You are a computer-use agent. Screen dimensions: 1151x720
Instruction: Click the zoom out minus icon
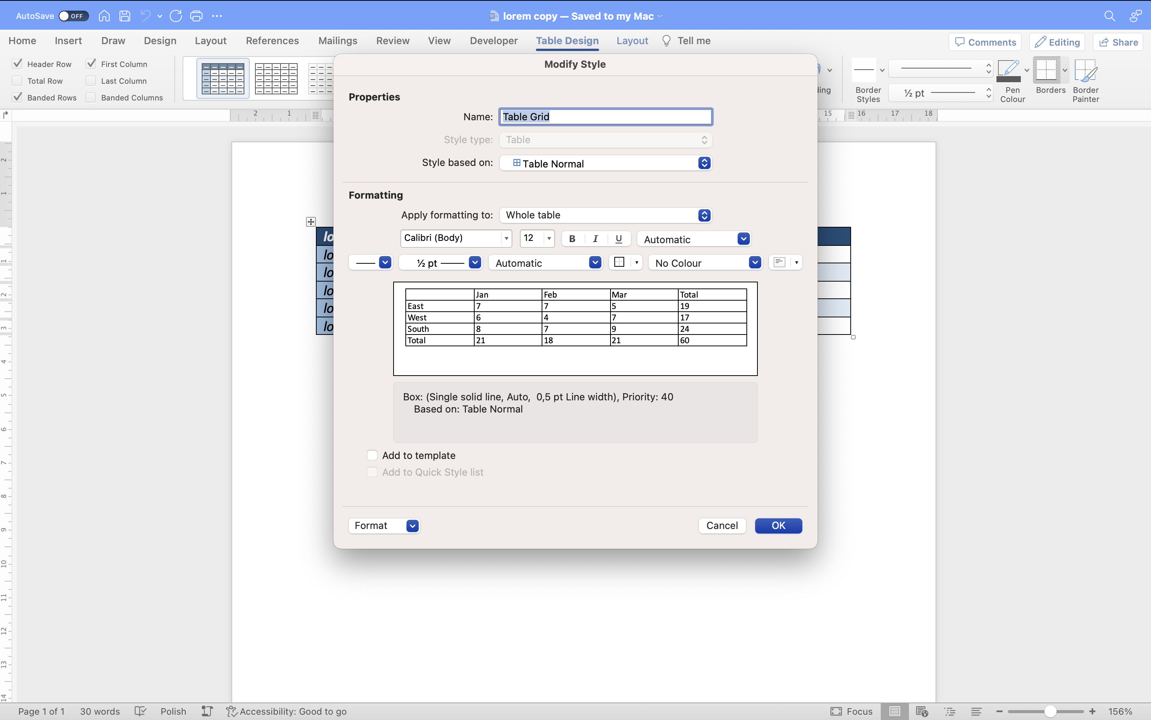pos(999,711)
